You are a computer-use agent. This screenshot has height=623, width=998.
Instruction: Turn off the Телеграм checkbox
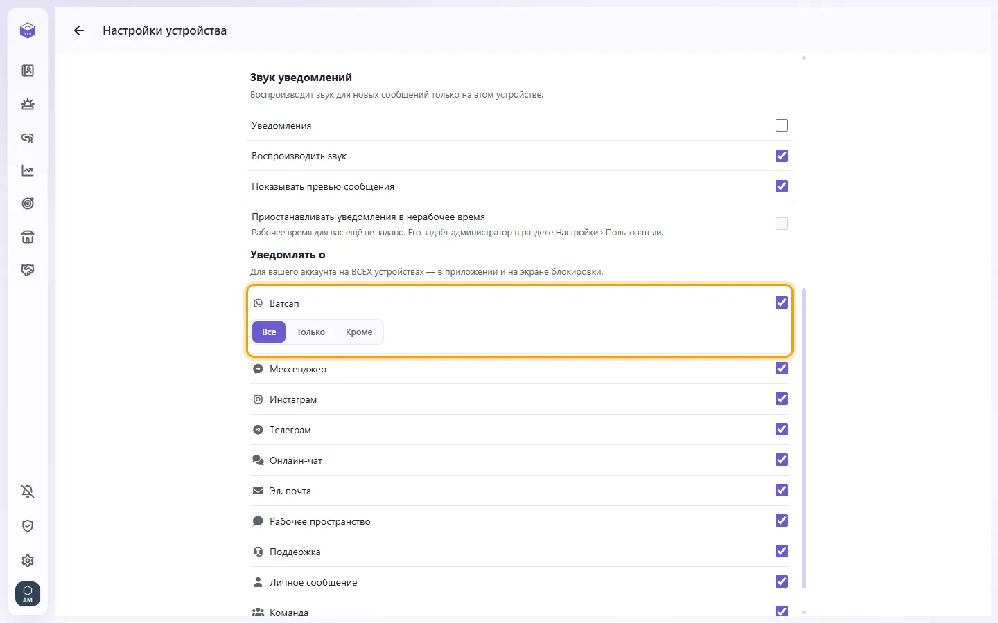click(782, 429)
